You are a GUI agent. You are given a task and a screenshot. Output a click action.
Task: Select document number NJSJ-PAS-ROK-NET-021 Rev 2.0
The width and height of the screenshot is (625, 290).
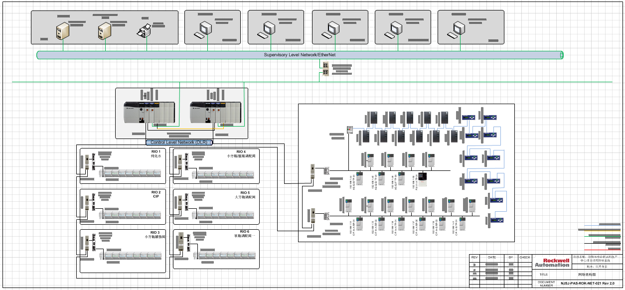(x=588, y=284)
